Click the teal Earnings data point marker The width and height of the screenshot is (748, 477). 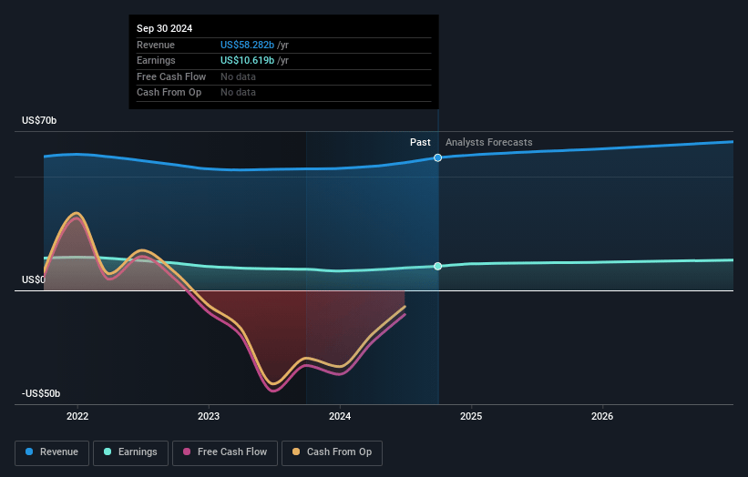(x=437, y=266)
